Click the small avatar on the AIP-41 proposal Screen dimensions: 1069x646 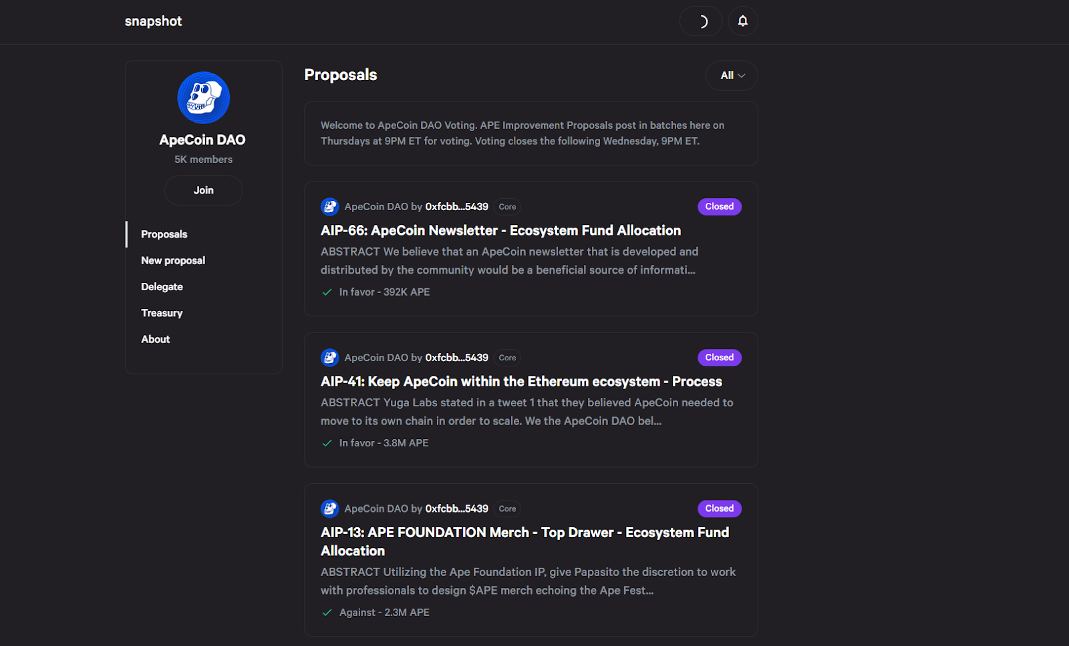pos(329,358)
